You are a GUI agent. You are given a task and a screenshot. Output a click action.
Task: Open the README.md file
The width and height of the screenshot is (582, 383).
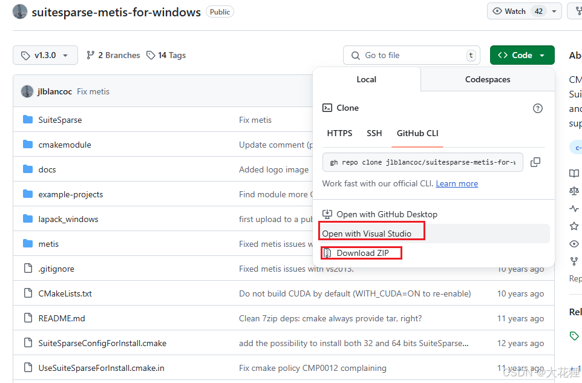(62, 318)
